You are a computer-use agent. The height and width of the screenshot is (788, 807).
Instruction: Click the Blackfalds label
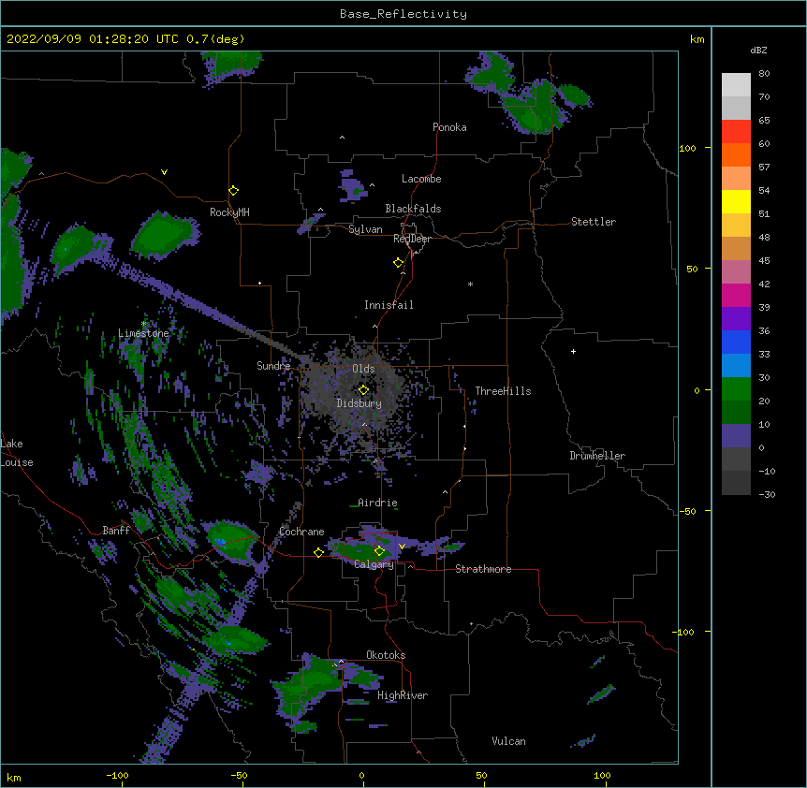[413, 209]
